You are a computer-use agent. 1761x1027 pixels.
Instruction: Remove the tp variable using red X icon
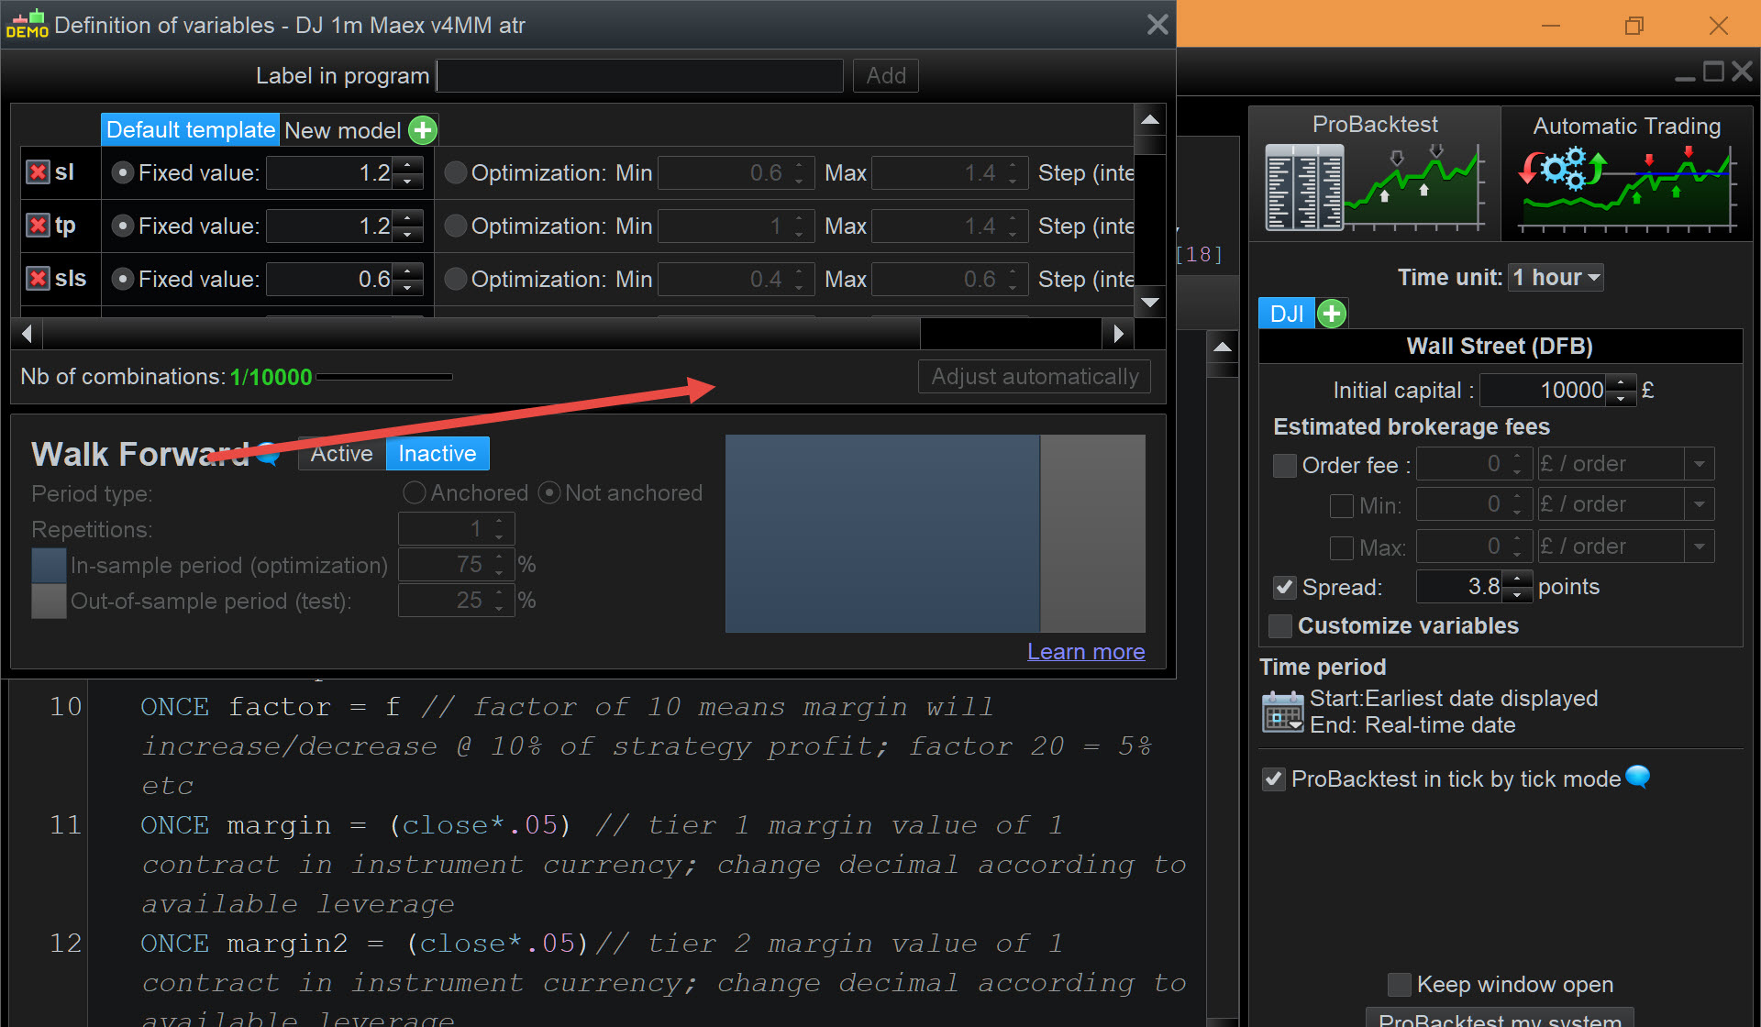[38, 226]
